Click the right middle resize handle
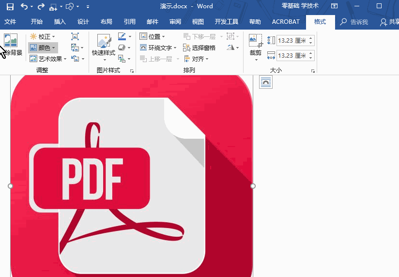The height and width of the screenshot is (277, 399). 253,186
